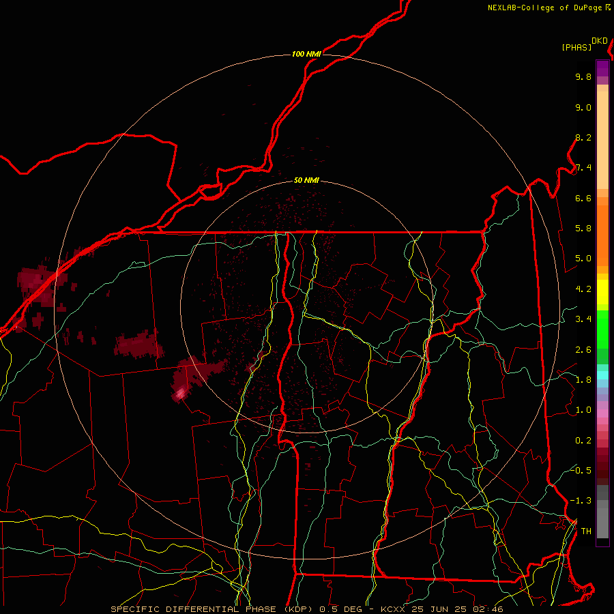Select the NEXLAB-College of DuPage header text

(x=544, y=8)
